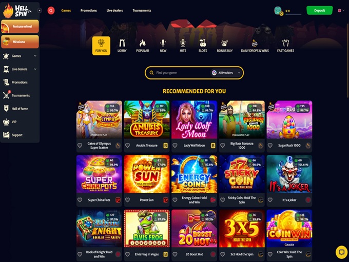
Task: Expand the Live dealers sidebar section
Action: 35,69
